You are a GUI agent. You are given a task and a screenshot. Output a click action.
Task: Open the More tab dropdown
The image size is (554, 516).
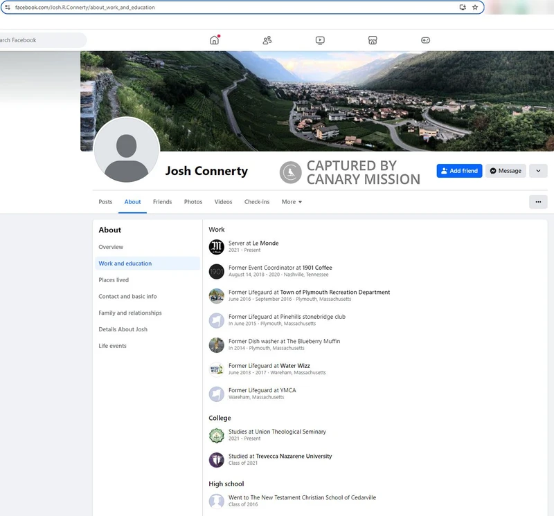[x=291, y=202]
